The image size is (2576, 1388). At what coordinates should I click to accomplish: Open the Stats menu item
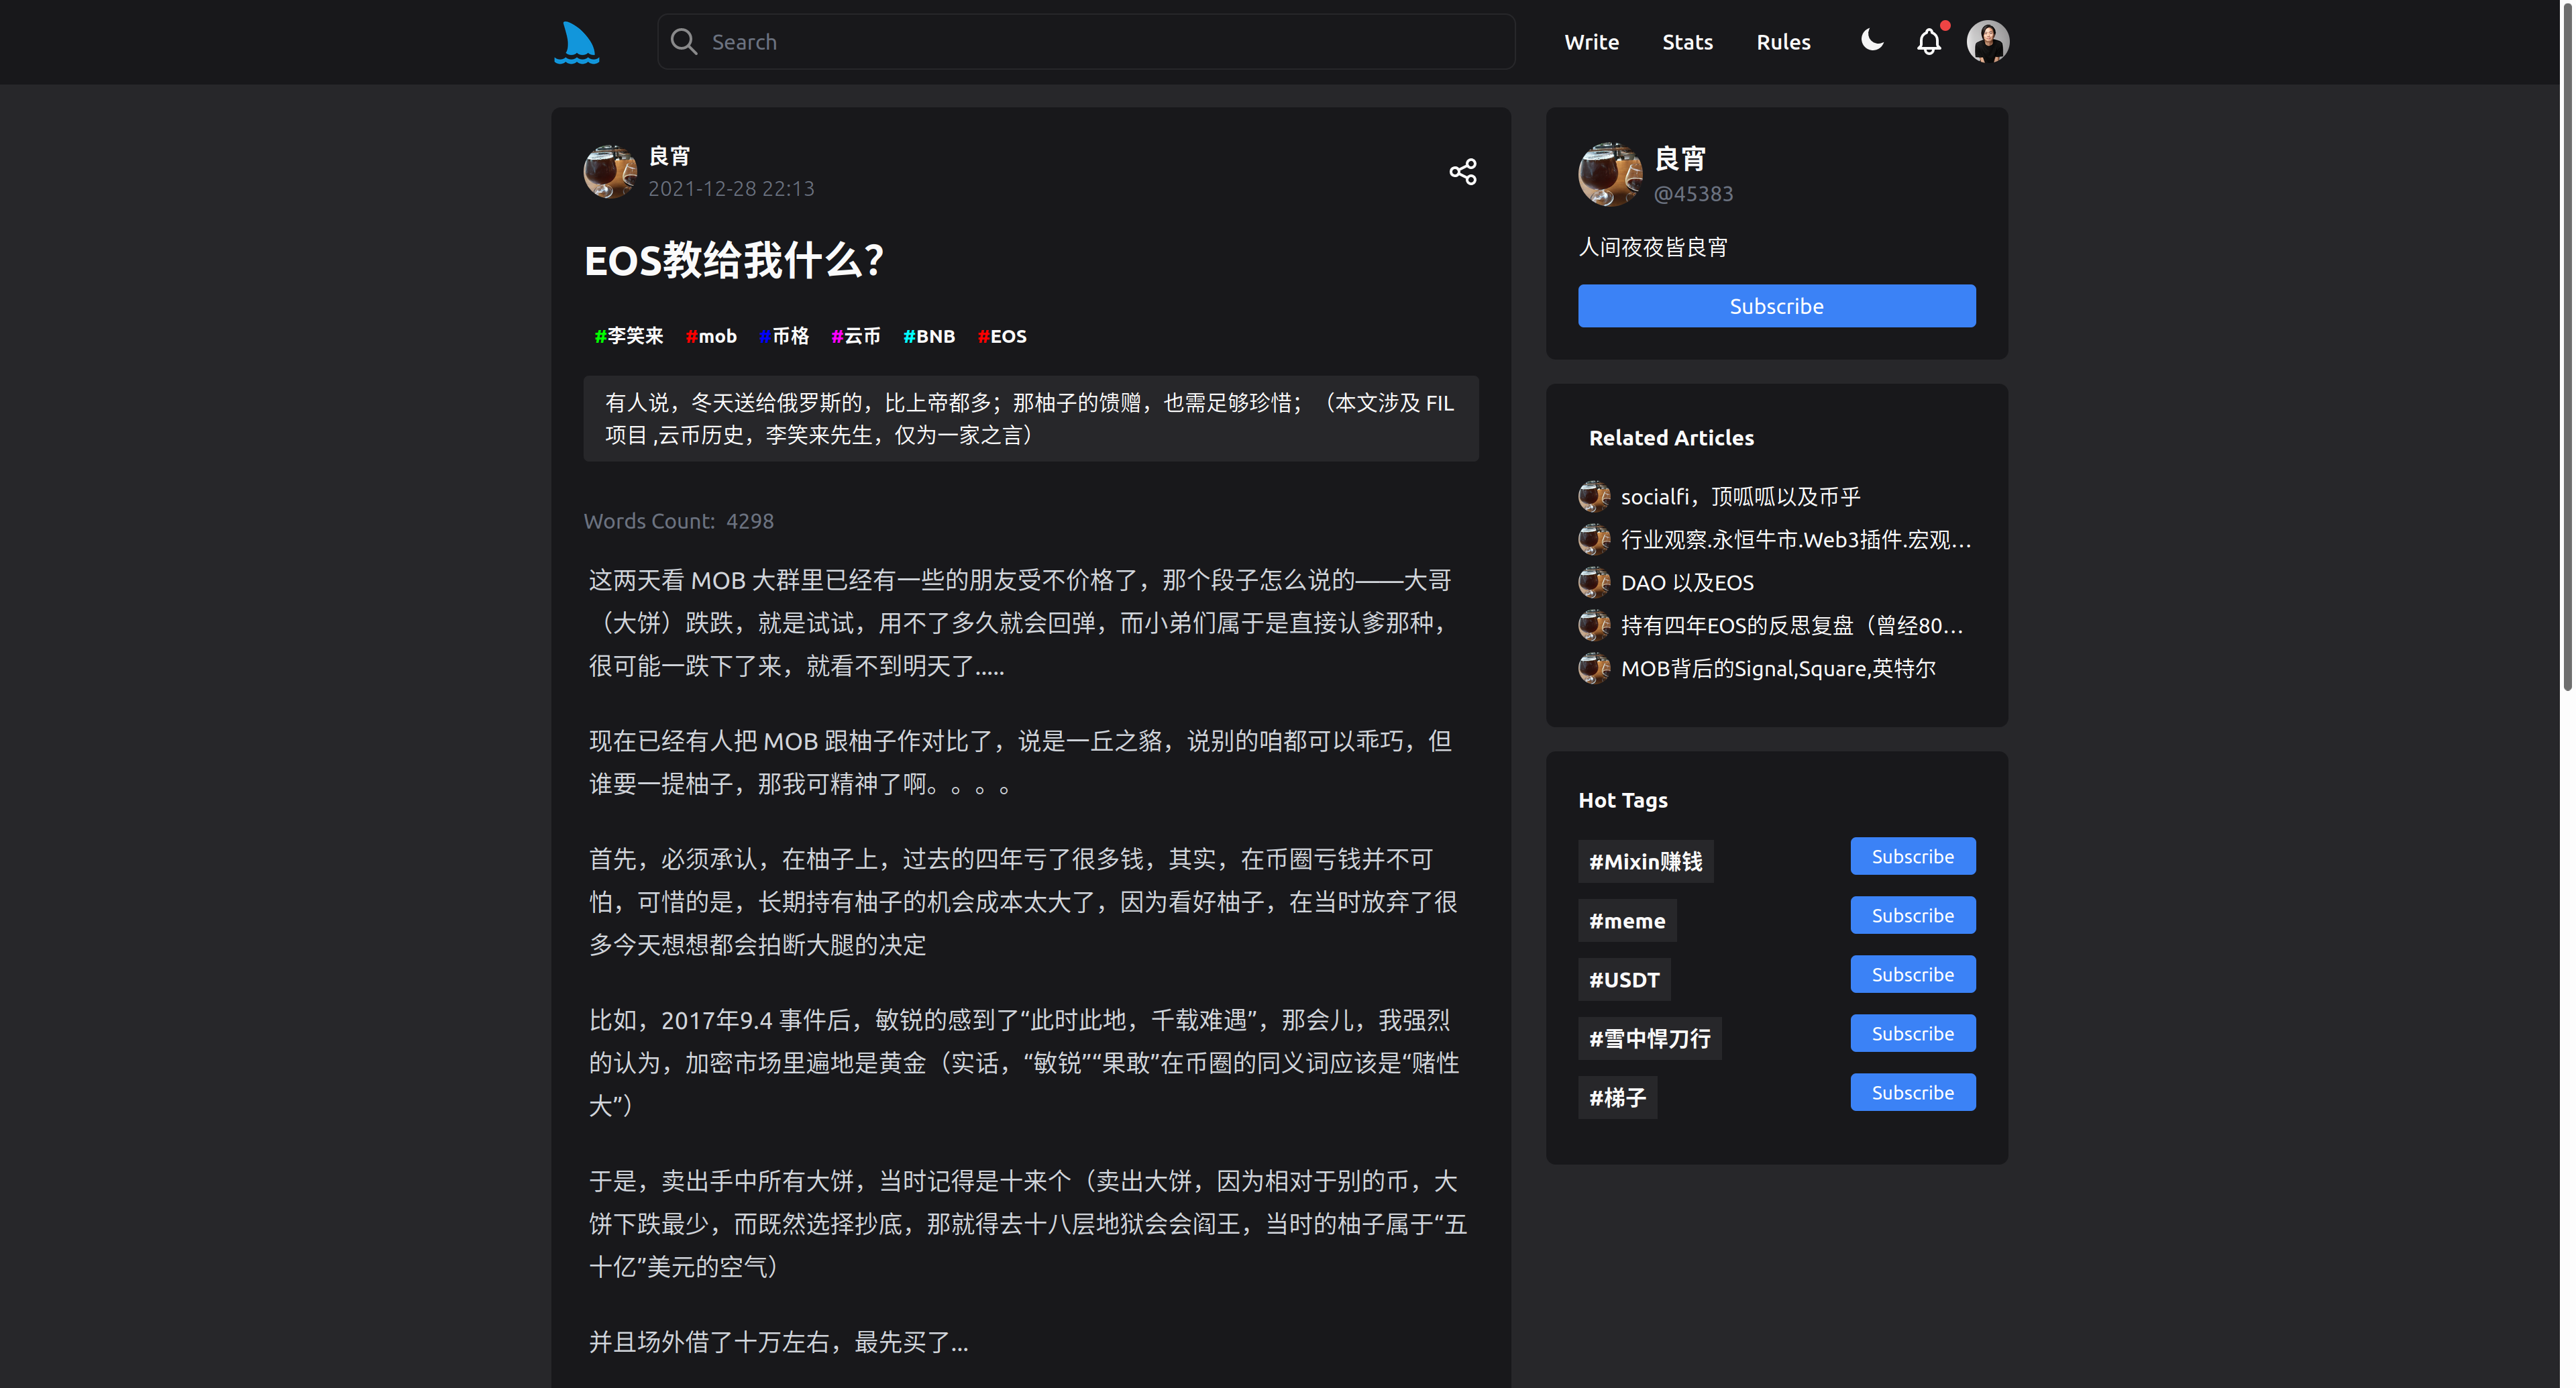tap(1688, 42)
